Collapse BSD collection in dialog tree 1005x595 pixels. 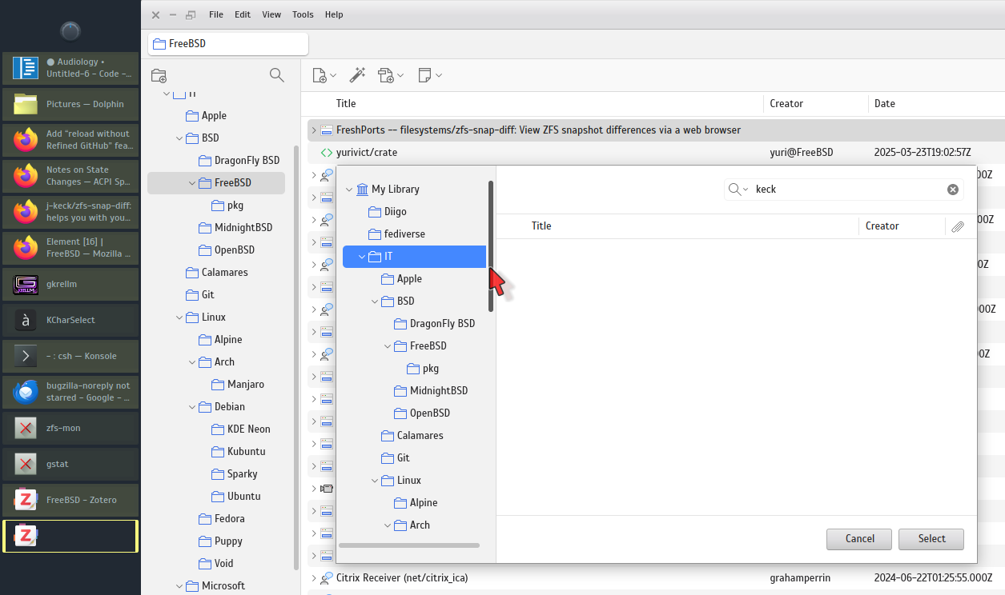(375, 301)
